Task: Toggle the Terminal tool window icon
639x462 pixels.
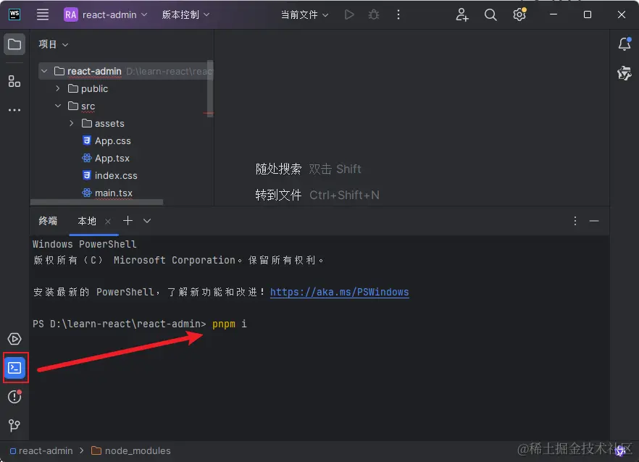Action: click(15, 368)
